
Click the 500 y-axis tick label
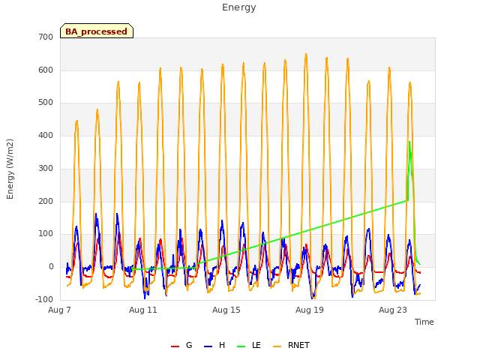click(x=46, y=103)
